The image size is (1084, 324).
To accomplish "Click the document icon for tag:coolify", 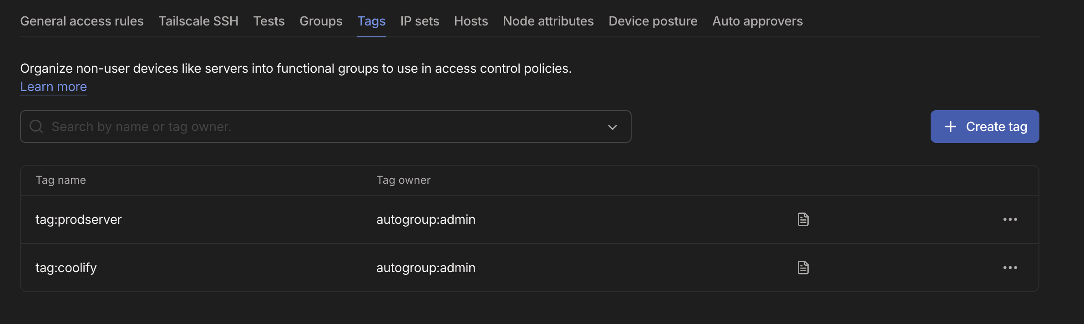I will [x=803, y=268].
